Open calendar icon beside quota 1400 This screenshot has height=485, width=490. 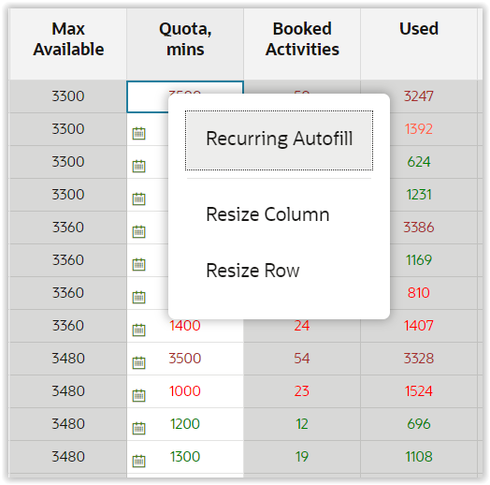pyautogui.click(x=138, y=330)
